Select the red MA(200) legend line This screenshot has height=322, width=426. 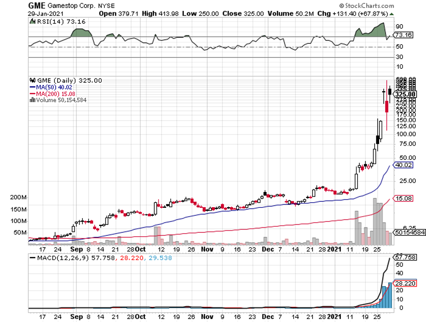[x=33, y=94]
